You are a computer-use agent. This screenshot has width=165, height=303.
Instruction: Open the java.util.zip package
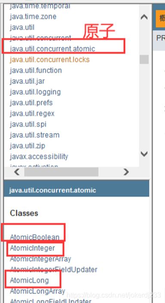pos(27,146)
